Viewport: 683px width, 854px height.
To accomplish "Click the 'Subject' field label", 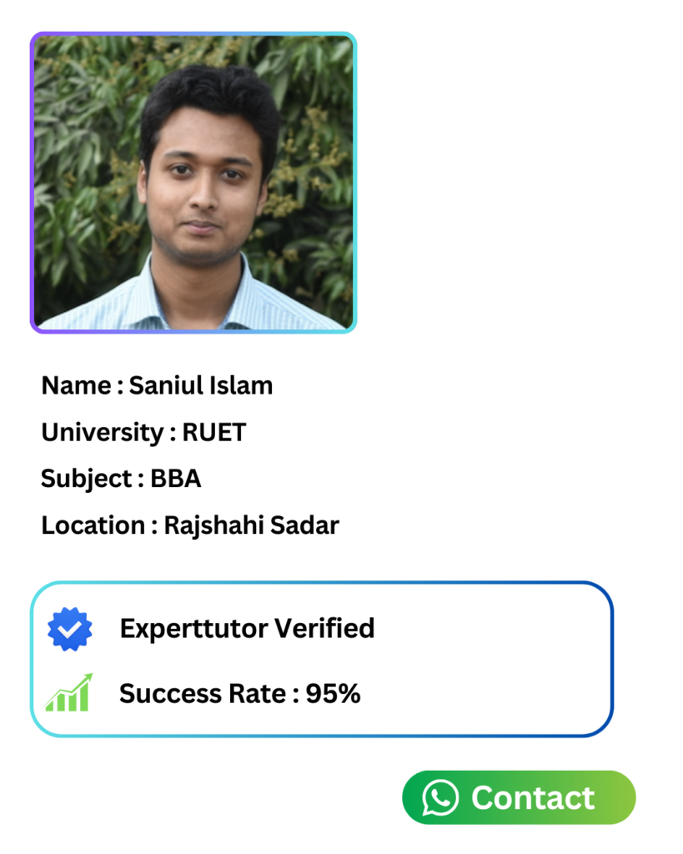I will [x=86, y=479].
